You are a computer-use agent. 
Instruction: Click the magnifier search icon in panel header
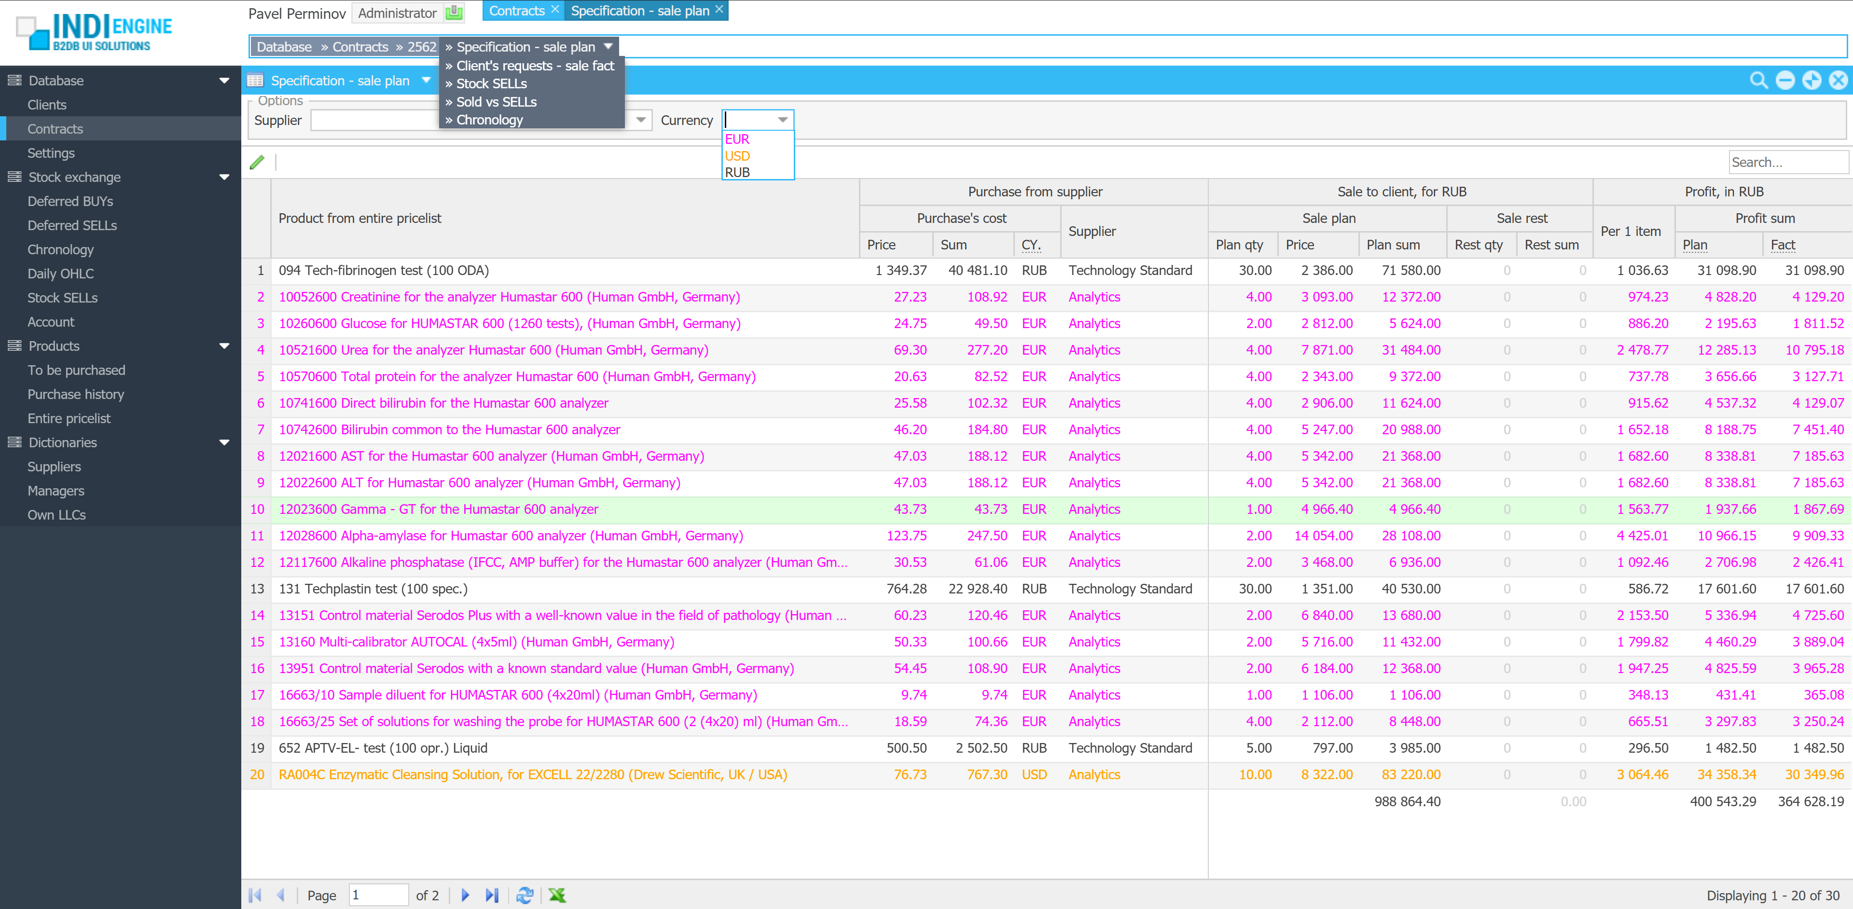(1758, 81)
